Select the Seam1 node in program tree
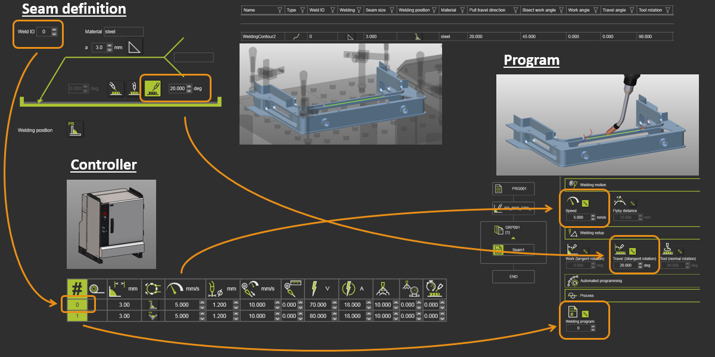The image size is (715, 357). click(x=513, y=251)
